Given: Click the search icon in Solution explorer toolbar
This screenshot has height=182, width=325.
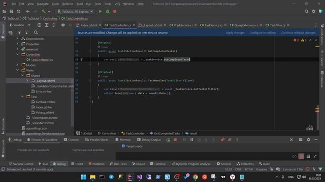Looking at the screenshot, I should [x=36, y=32].
